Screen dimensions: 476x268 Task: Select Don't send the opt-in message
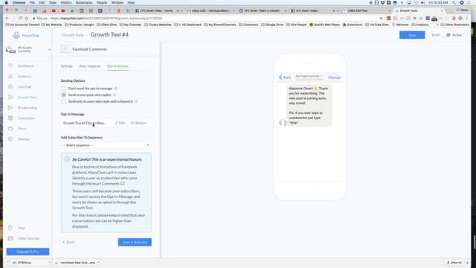click(x=63, y=89)
